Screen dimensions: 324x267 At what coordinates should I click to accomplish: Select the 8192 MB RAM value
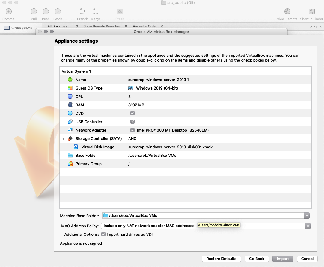coord(136,105)
